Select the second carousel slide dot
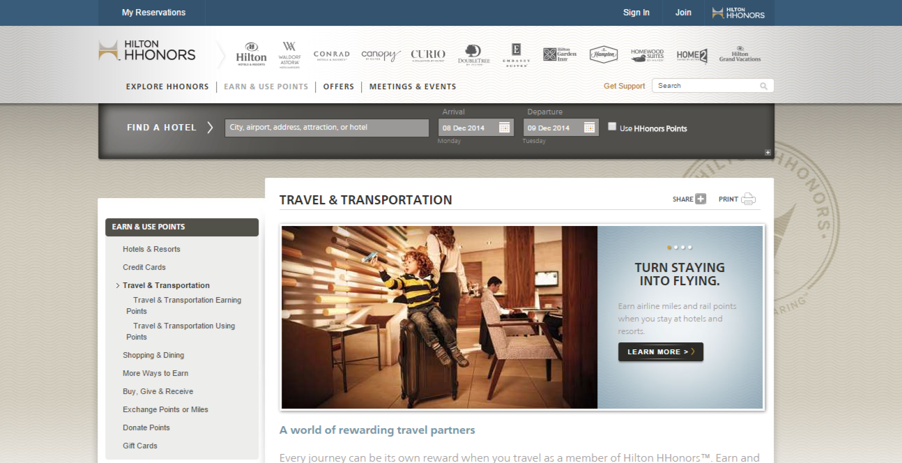902x463 pixels. point(677,247)
